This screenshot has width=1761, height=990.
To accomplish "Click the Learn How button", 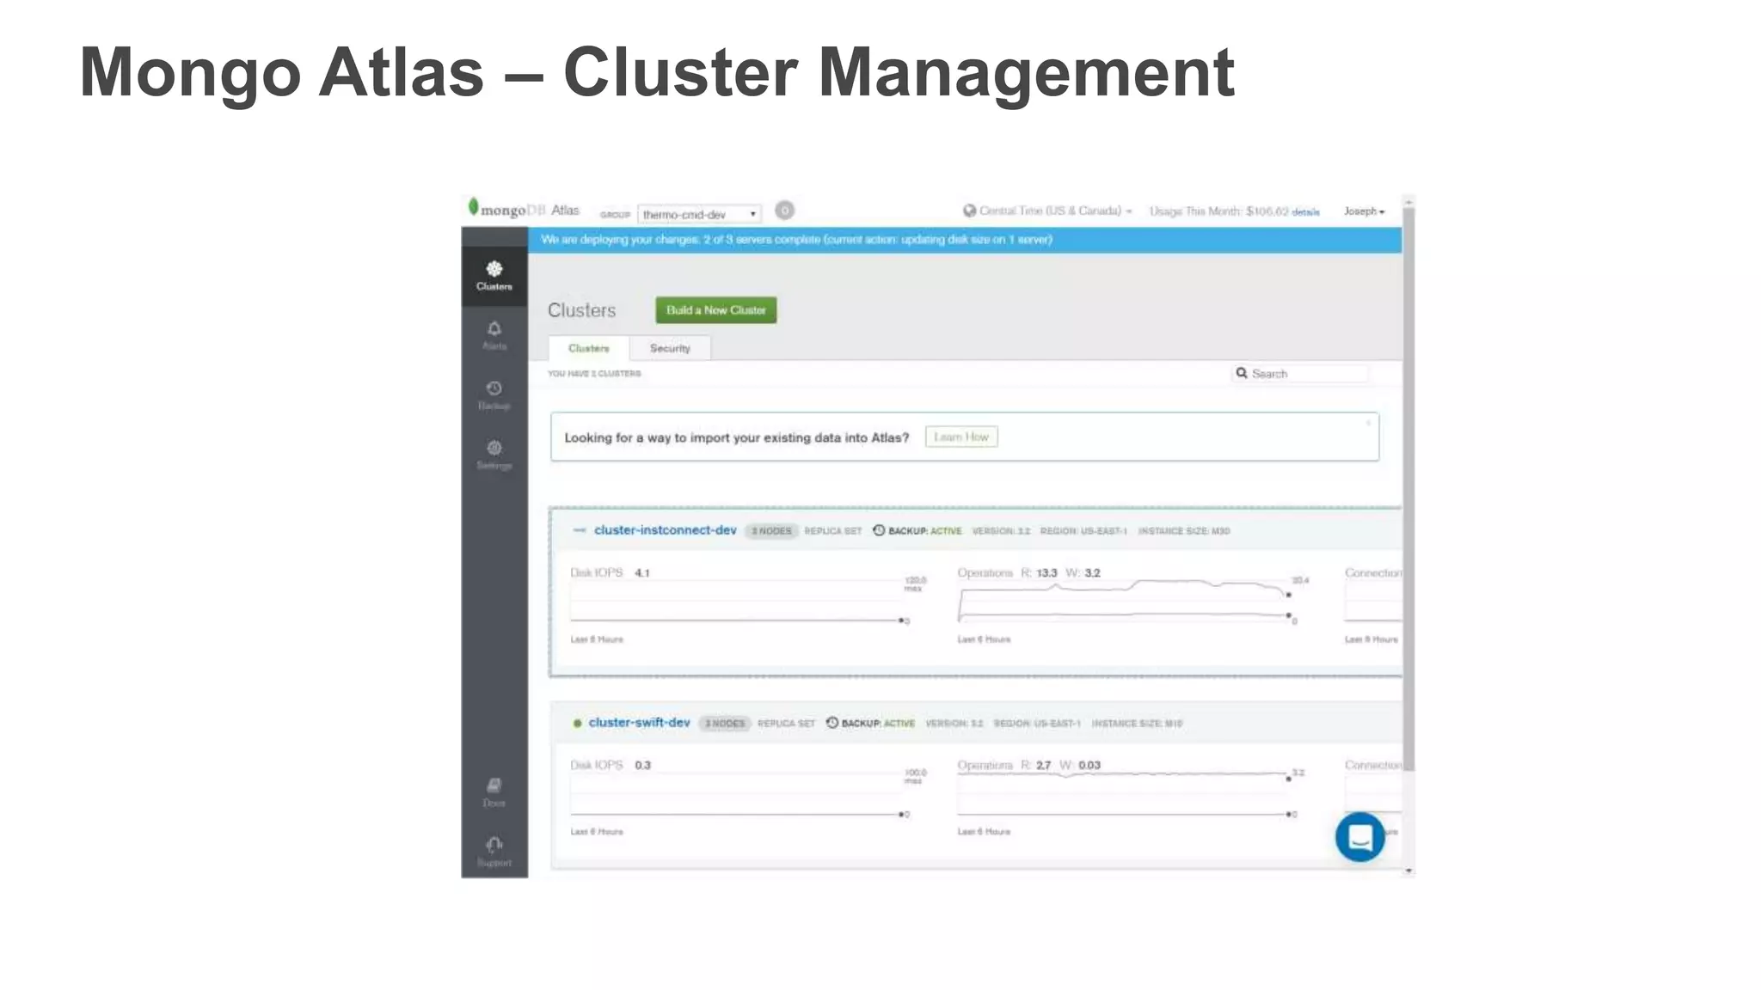I will [x=961, y=437].
